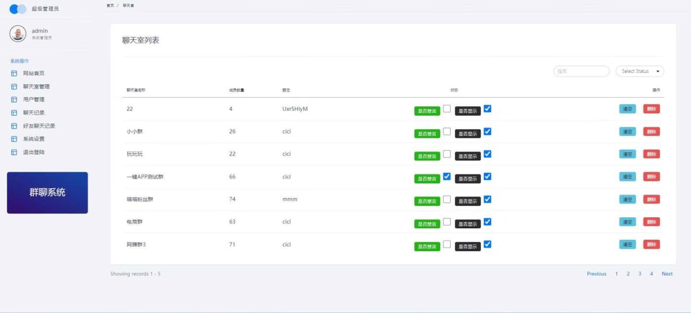Go to page 3 of results
Screen dimensions: 691x313
(640, 274)
